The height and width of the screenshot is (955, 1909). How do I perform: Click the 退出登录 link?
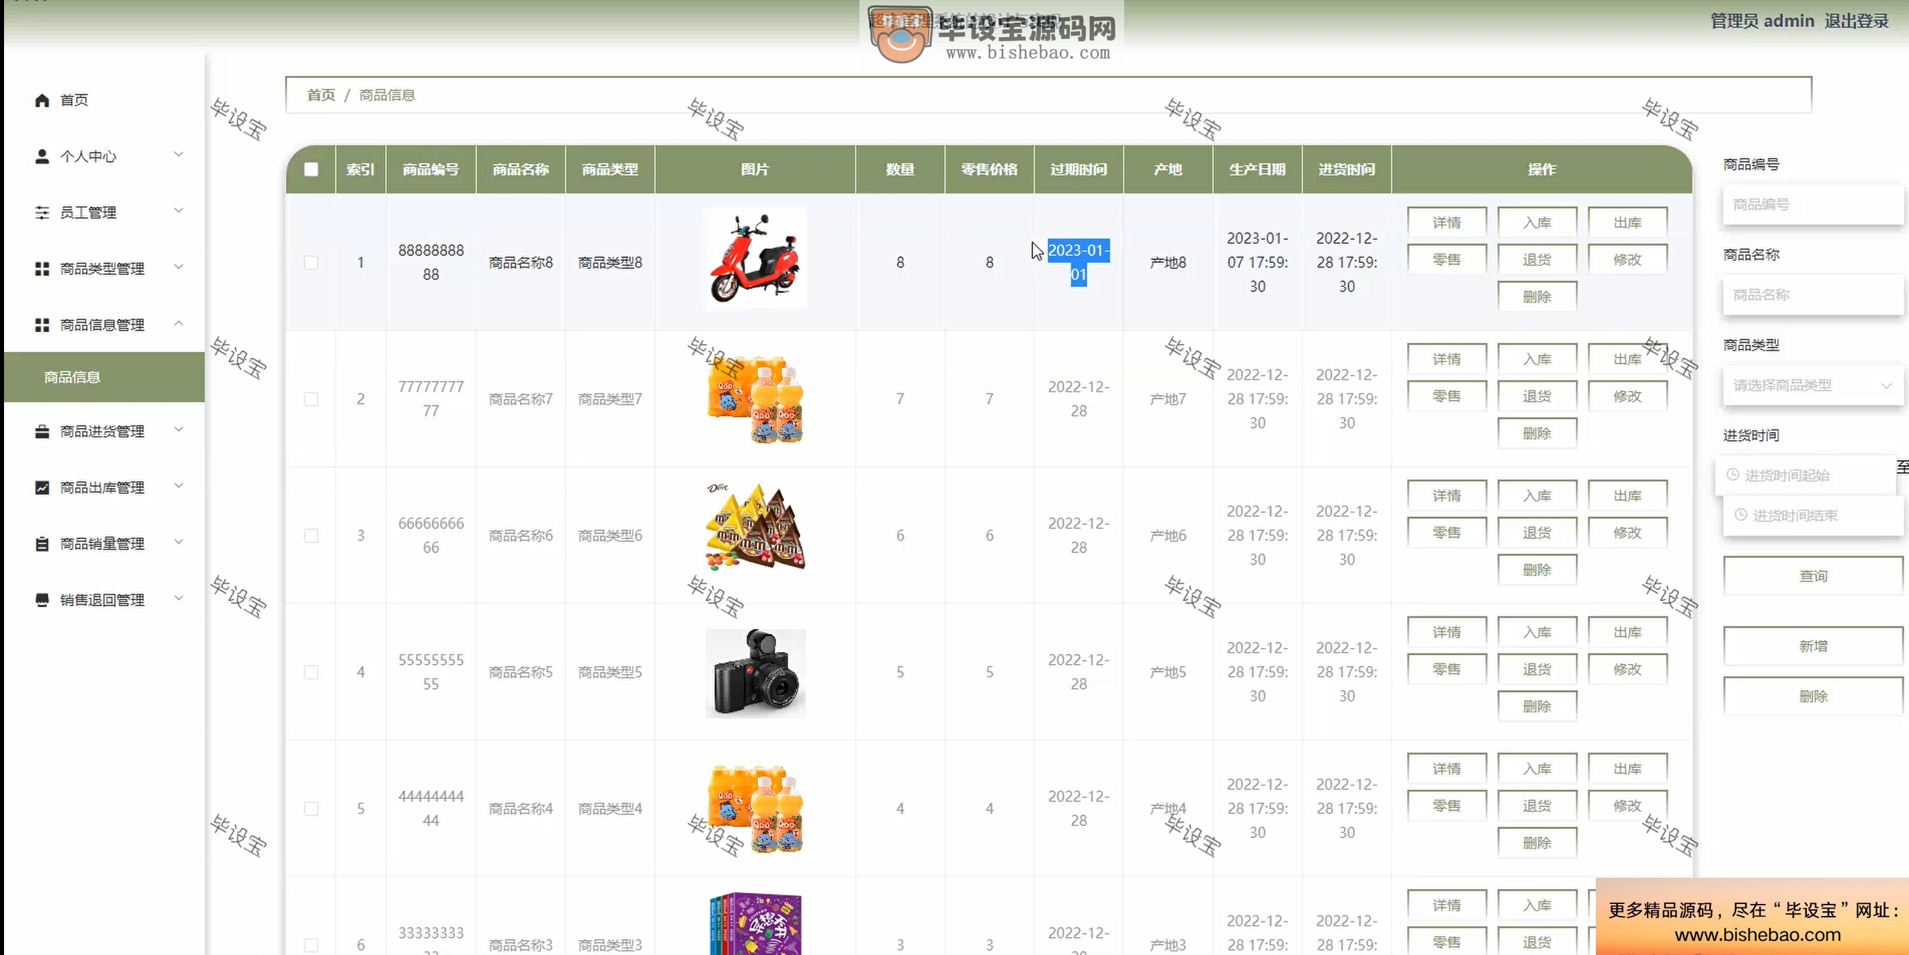[1857, 21]
